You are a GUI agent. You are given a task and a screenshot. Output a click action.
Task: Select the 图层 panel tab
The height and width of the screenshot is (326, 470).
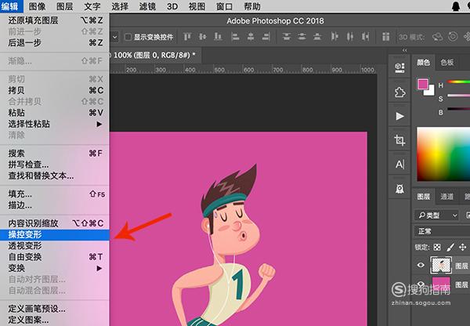click(x=424, y=197)
